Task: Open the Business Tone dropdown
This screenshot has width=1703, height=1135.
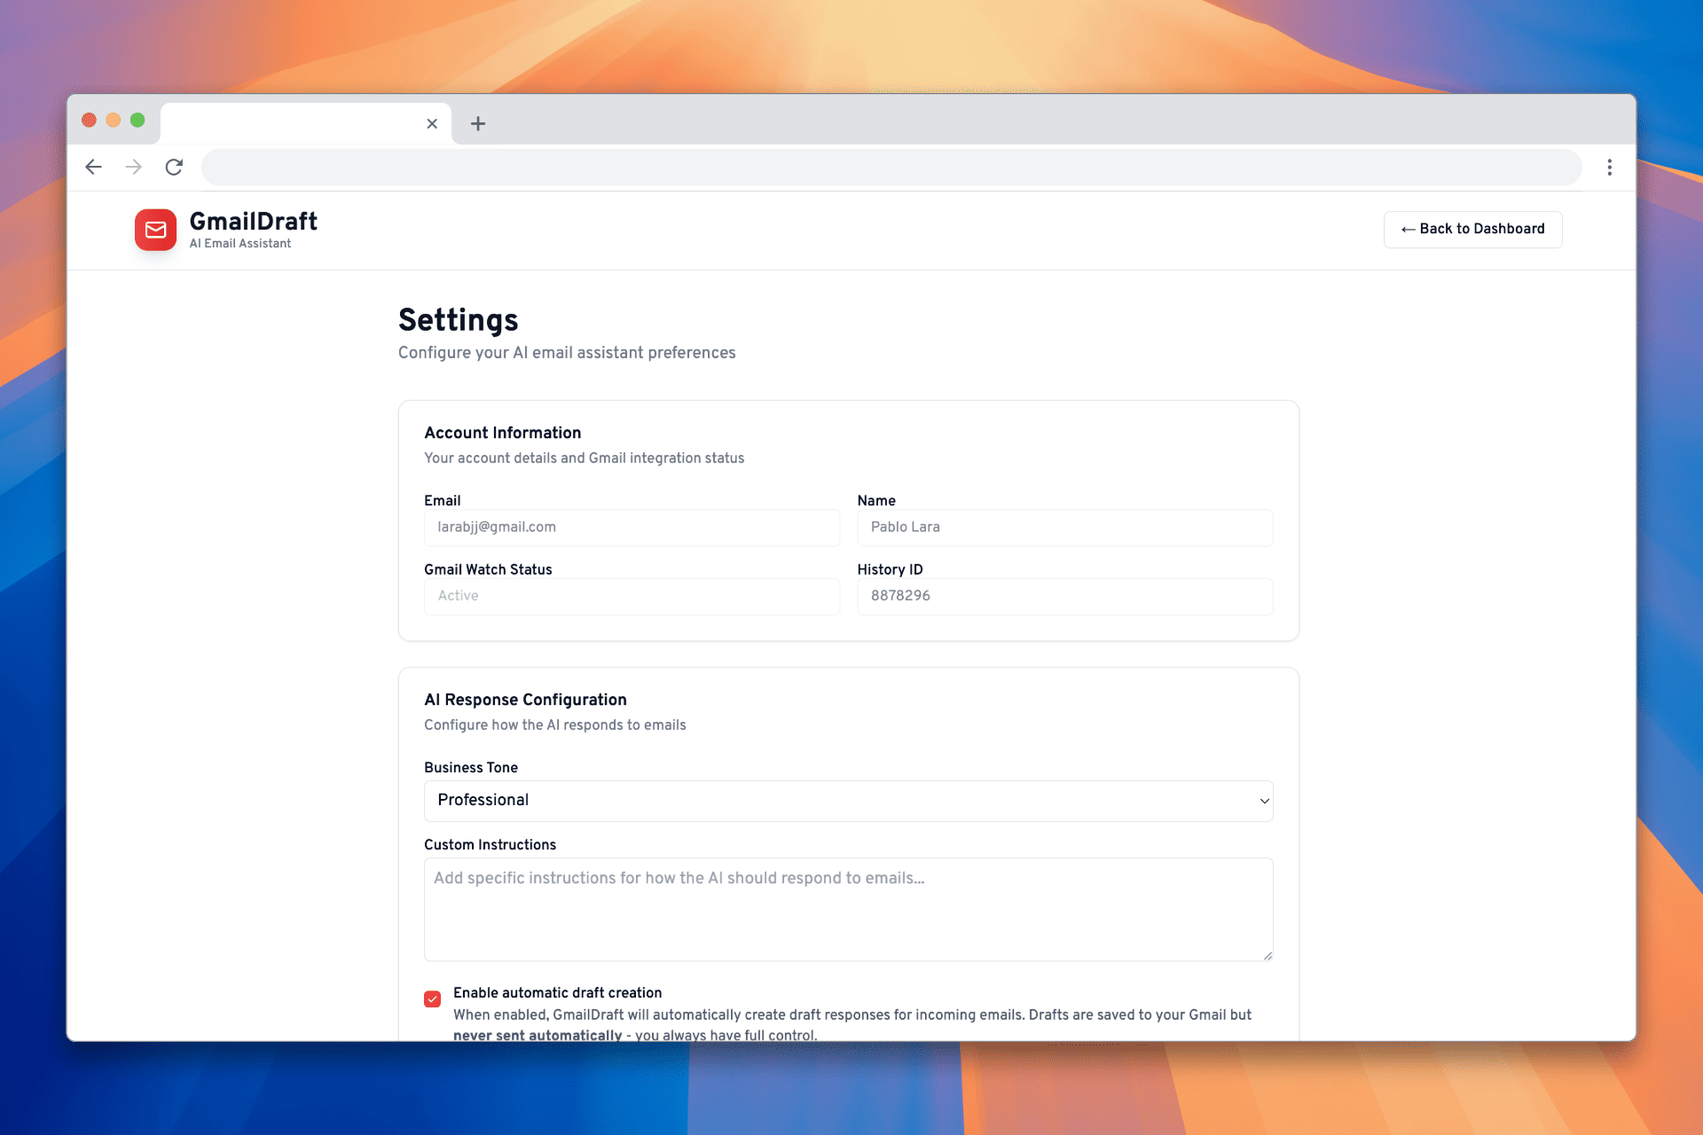Action: [848, 801]
